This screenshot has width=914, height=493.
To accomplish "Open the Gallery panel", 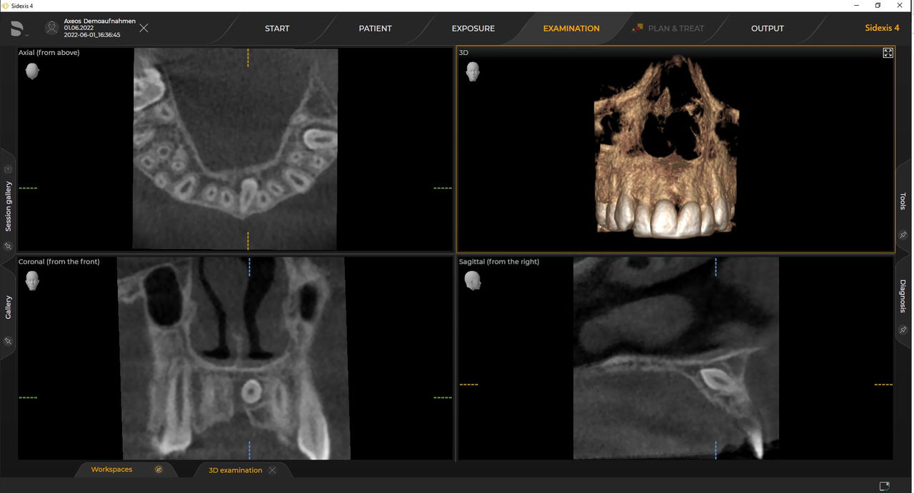I will click(x=8, y=307).
